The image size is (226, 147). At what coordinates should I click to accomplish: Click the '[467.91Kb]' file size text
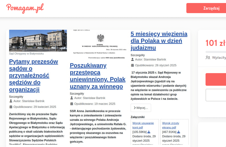pos(169,132)
